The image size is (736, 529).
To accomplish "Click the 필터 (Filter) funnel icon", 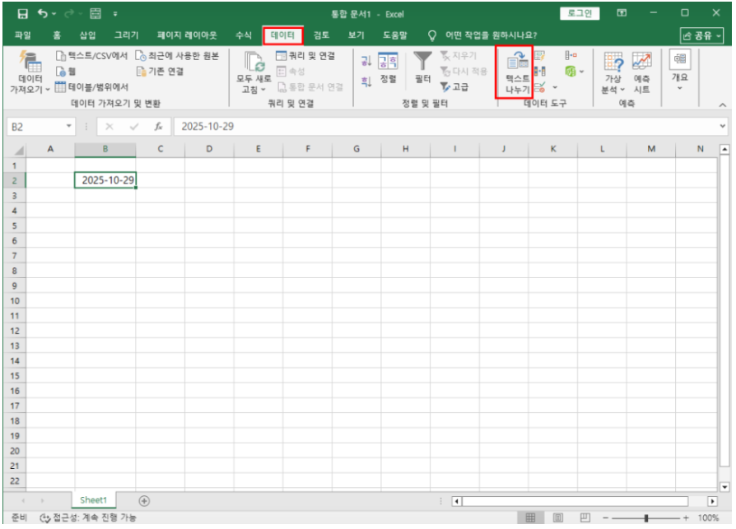I will (422, 62).
